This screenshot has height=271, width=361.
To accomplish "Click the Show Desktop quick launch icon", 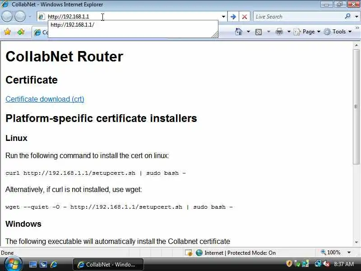I will coord(32,264).
